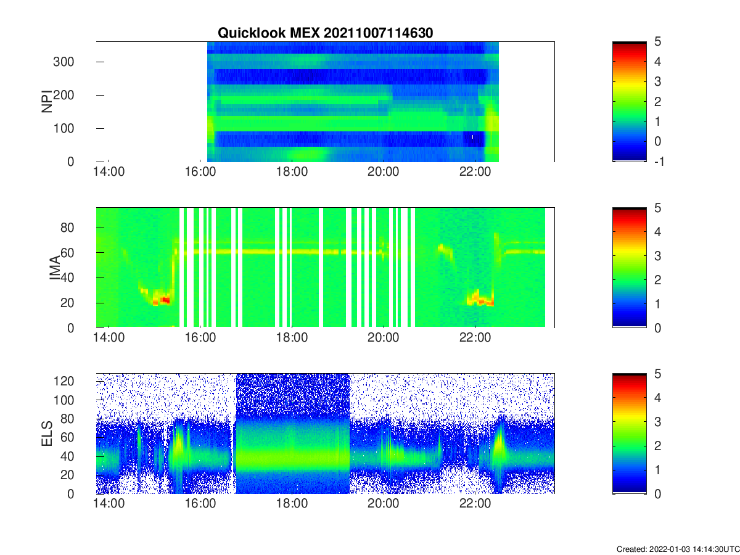Click the 22:00 label under IMA plot
The width and height of the screenshot is (740, 555).
coord(475,339)
